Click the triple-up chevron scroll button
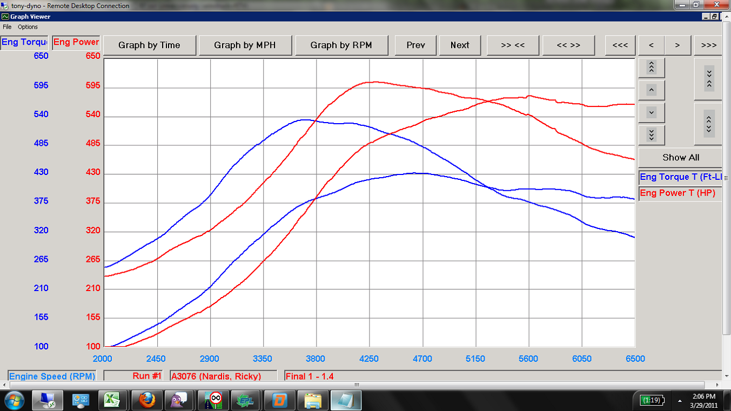 click(x=651, y=68)
